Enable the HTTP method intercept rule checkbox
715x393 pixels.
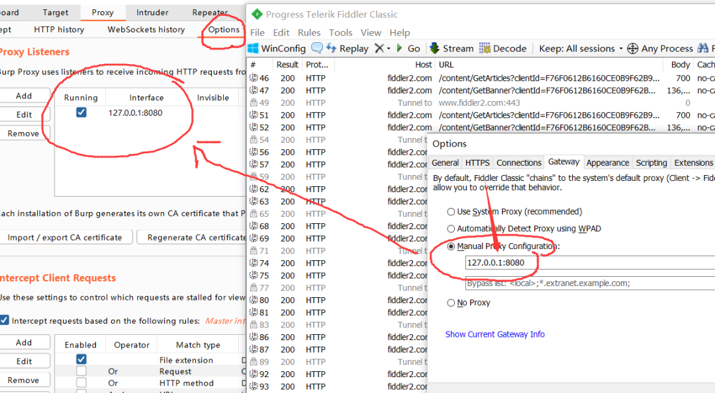pos(81,383)
